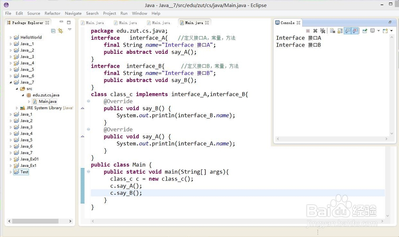The width and height of the screenshot is (399, 237).
Task: Expand the Java_Ex01 project node
Action: click(11, 159)
